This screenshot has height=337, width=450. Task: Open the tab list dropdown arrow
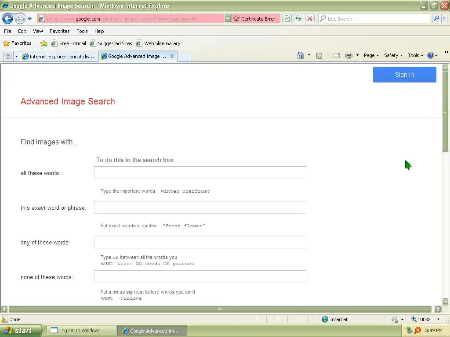click(16, 57)
